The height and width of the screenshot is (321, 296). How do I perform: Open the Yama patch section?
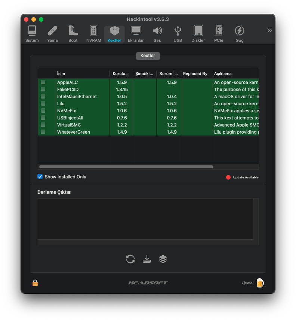(52, 34)
